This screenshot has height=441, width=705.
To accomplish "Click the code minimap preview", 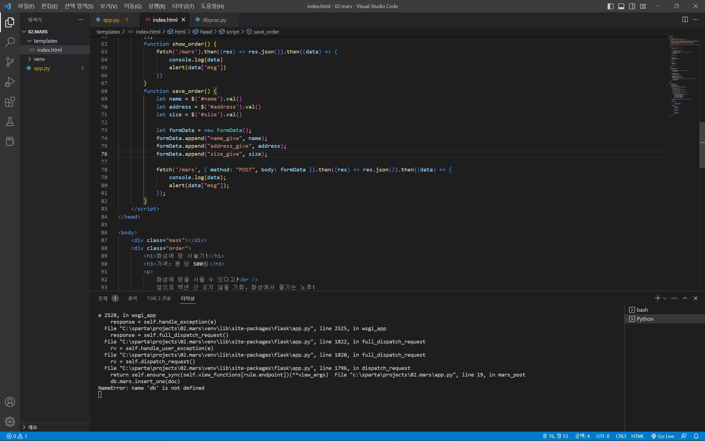I will tap(683, 76).
